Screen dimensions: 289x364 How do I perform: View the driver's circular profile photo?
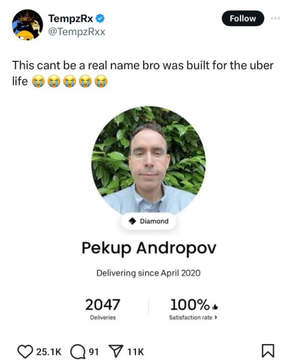pyautogui.click(x=149, y=160)
